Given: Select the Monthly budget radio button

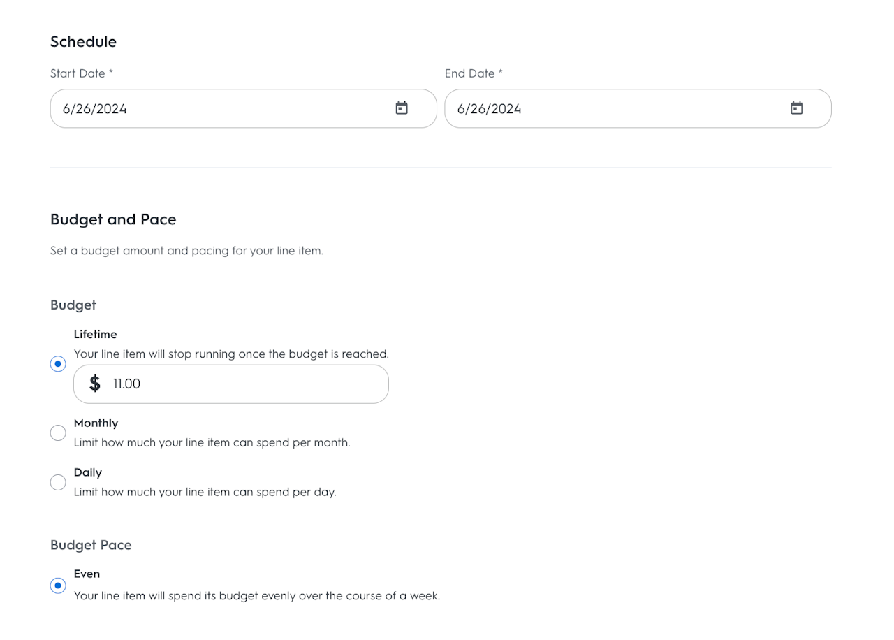Looking at the screenshot, I should (59, 433).
